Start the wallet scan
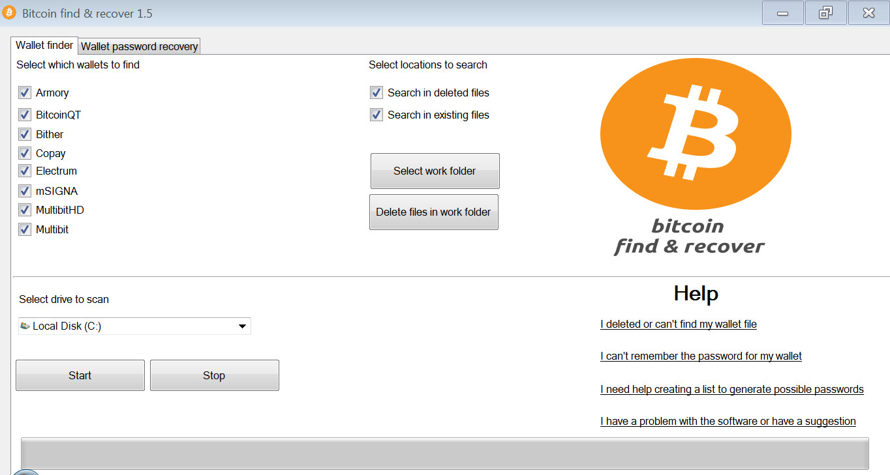Screen dimensions: 890x475 click(x=80, y=375)
